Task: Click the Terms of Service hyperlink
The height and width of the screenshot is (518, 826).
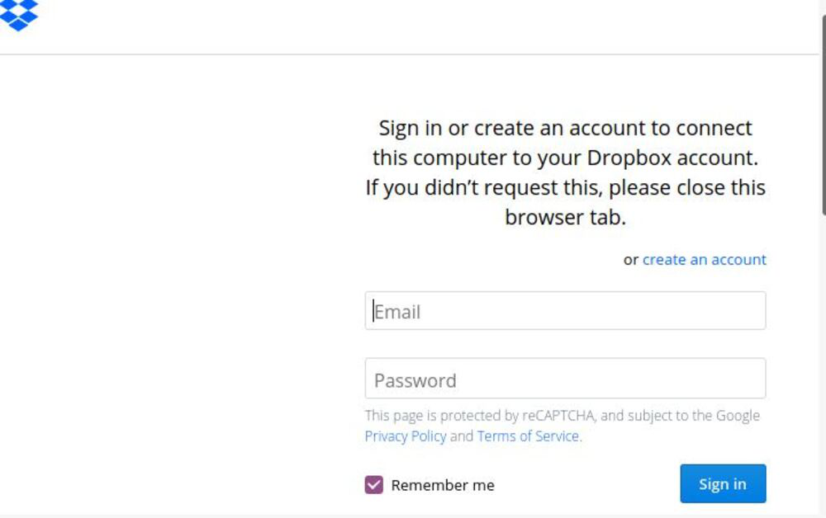Action: pyautogui.click(x=528, y=436)
